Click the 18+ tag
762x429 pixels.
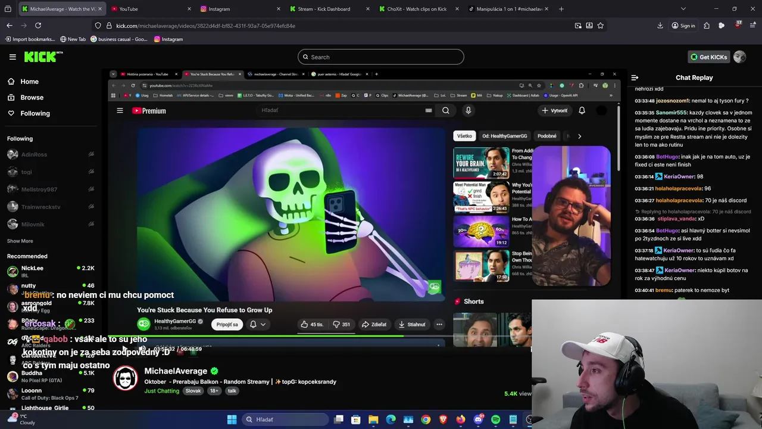(x=214, y=391)
